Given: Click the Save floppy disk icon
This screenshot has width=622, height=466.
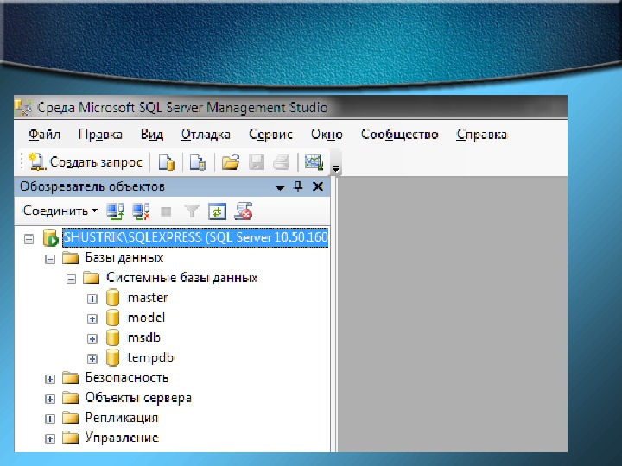Looking at the screenshot, I should [257, 162].
